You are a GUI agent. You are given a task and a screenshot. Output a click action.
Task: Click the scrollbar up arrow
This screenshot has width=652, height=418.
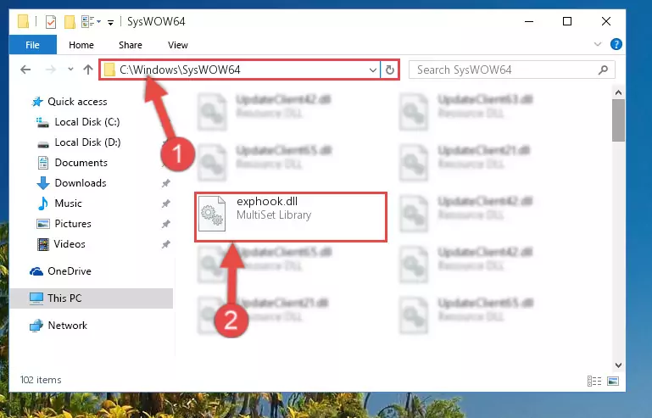click(x=618, y=92)
